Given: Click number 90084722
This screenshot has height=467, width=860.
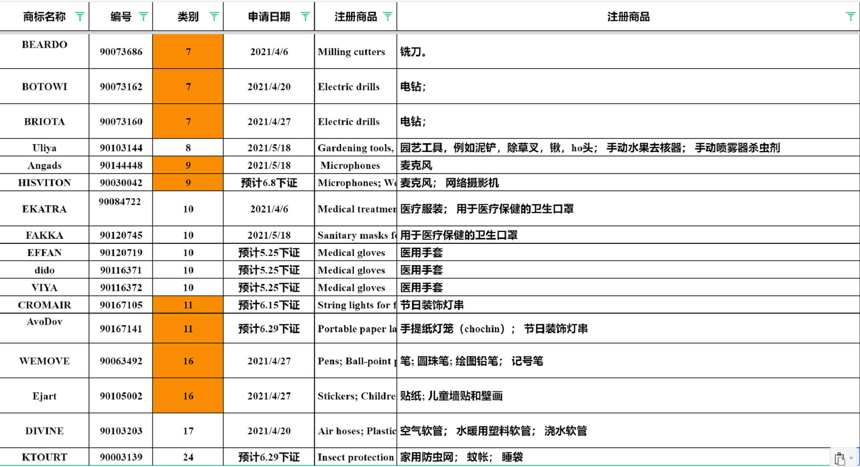Looking at the screenshot, I should coord(119,202).
